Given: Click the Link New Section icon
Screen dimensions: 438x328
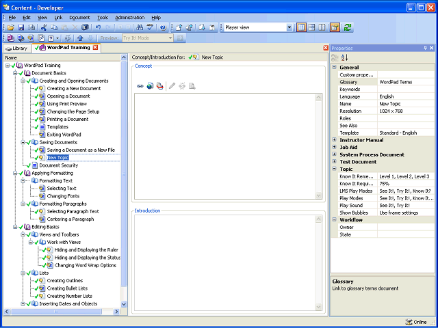Looking at the screenshot, I should tap(21, 38).
